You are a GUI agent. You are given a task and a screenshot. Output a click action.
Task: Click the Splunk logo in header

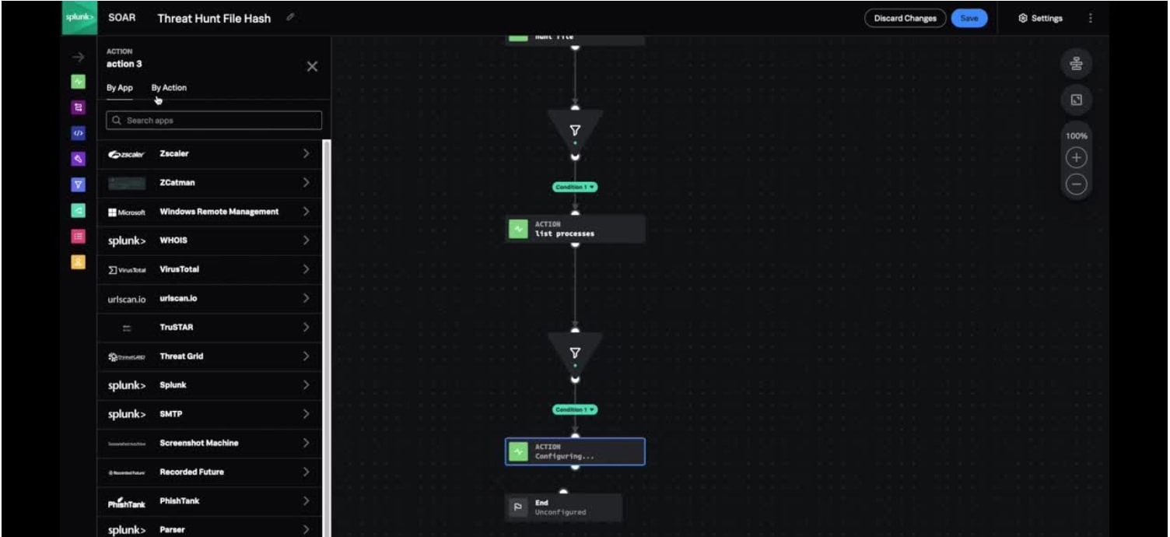(79, 17)
